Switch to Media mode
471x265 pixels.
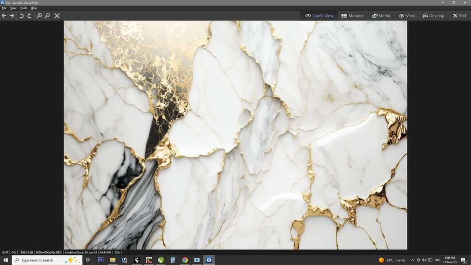pos(381,15)
